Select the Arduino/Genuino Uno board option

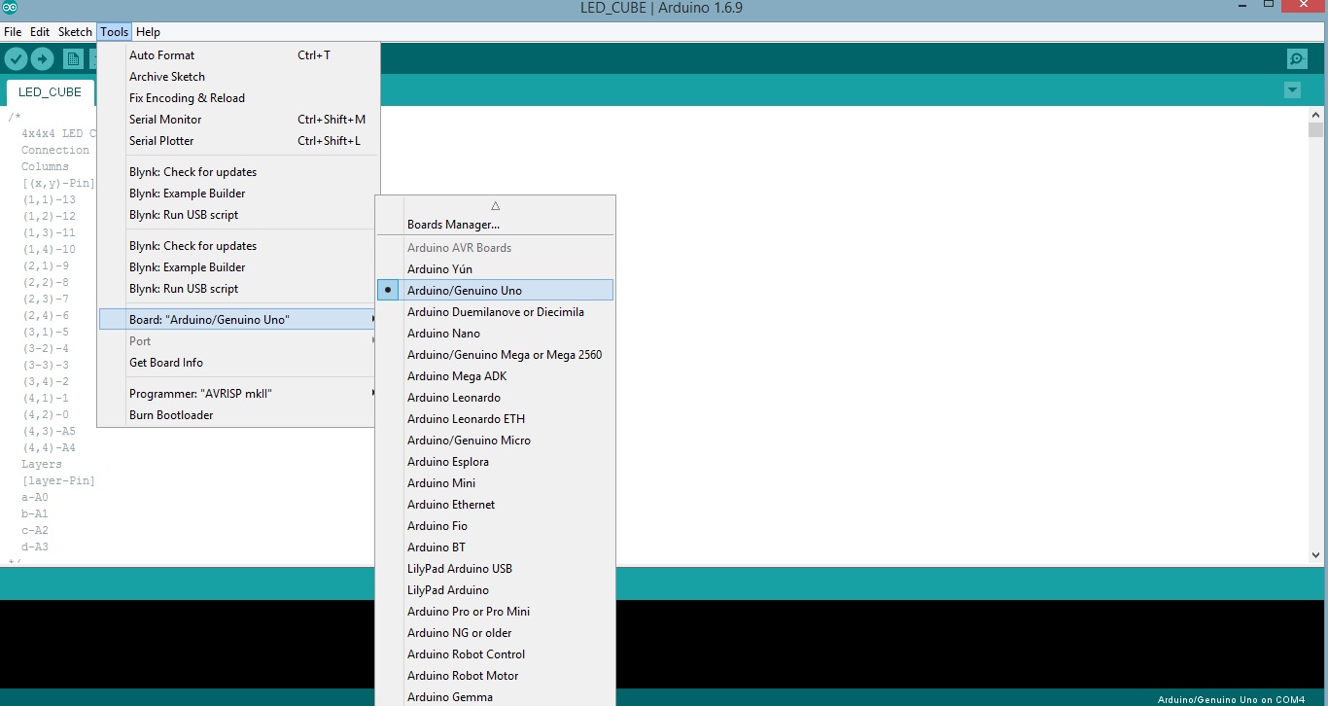(496, 290)
